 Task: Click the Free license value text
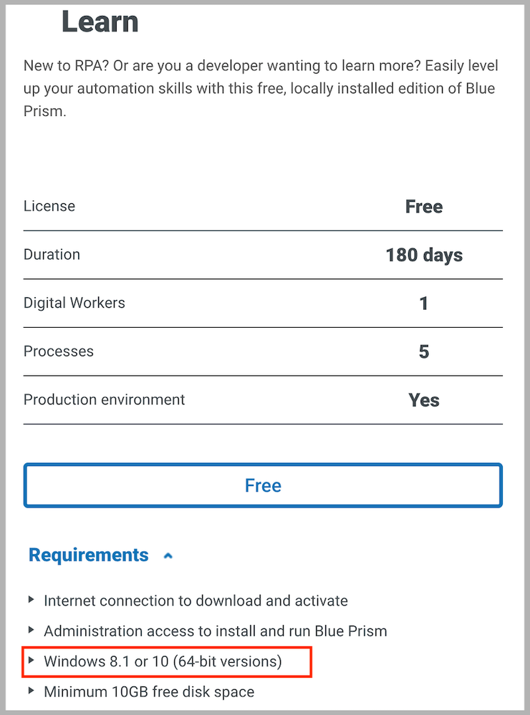424,207
